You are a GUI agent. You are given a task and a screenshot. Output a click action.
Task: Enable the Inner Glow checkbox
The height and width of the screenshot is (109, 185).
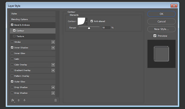point(12,53)
